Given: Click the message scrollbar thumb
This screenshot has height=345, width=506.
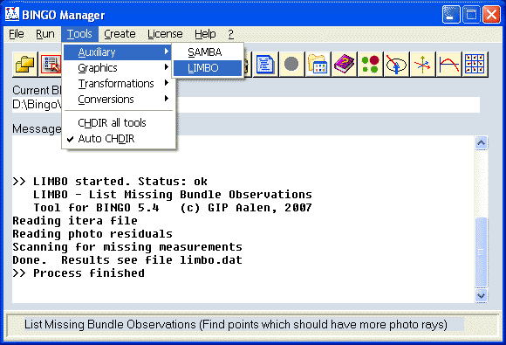Looking at the screenshot, I should coord(482,252).
